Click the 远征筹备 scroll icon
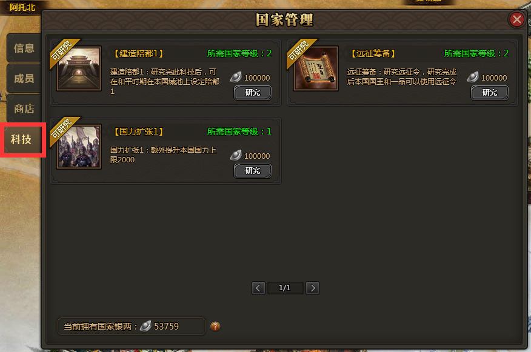The image size is (531, 352). [x=316, y=68]
